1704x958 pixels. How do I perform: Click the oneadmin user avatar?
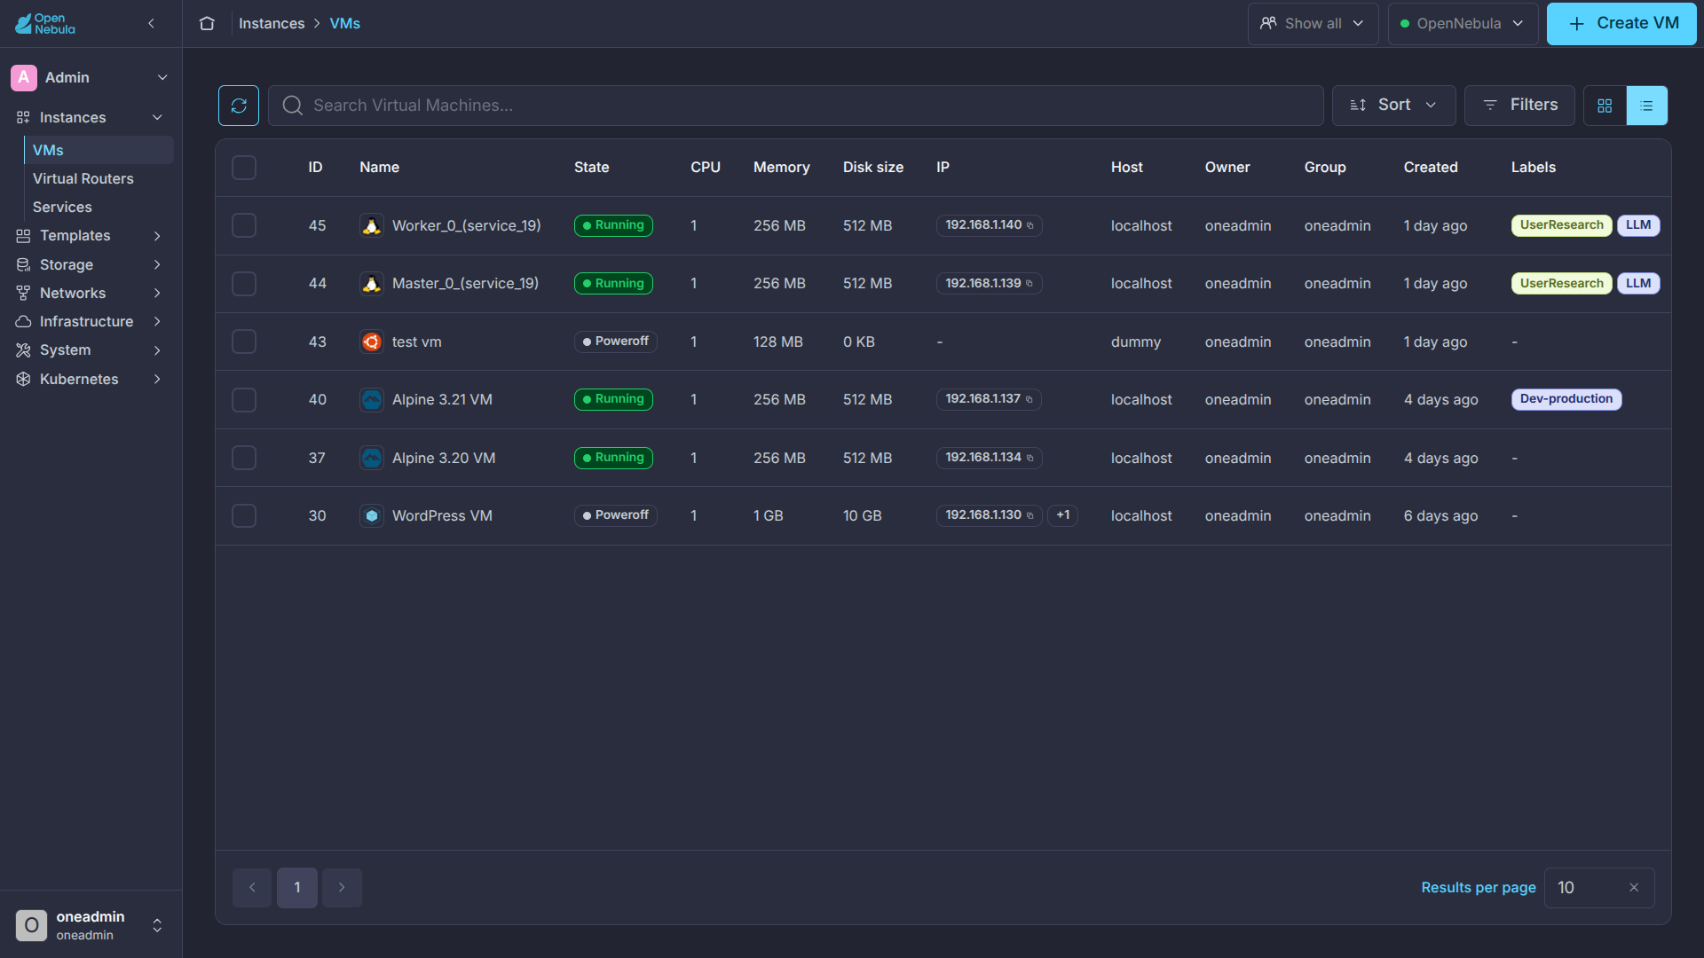click(x=31, y=925)
